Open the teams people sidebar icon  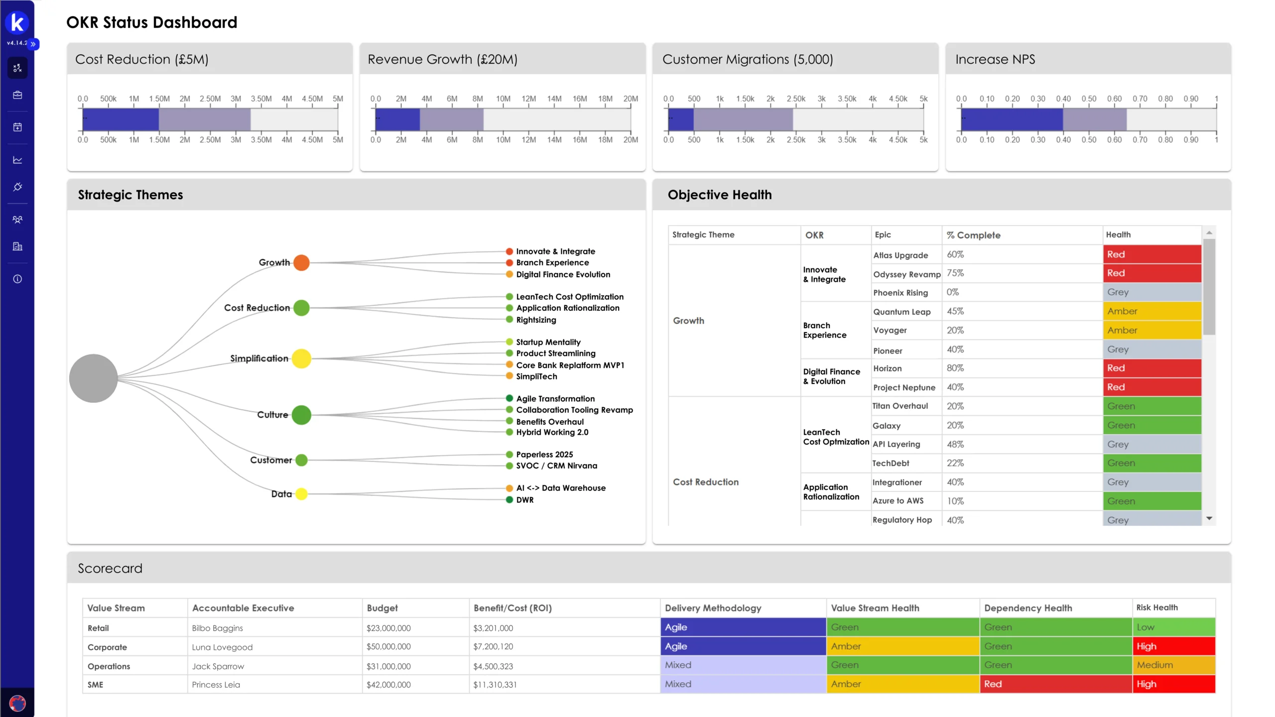pos(17,219)
